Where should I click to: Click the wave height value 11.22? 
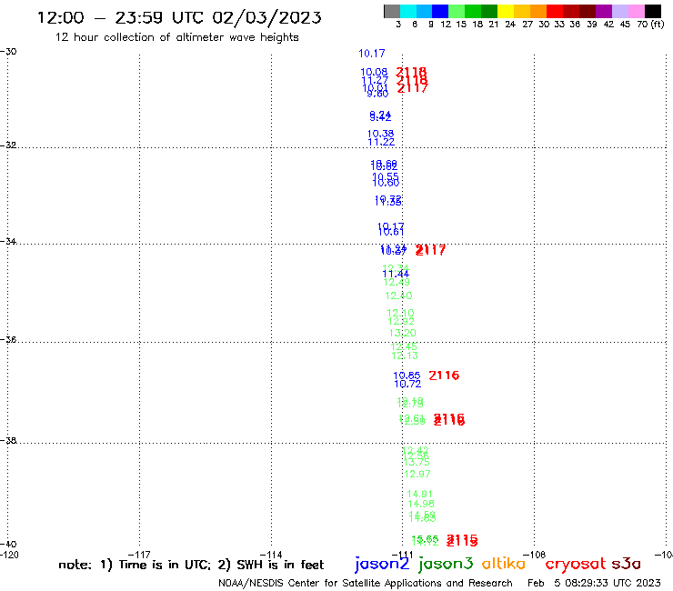[381, 142]
